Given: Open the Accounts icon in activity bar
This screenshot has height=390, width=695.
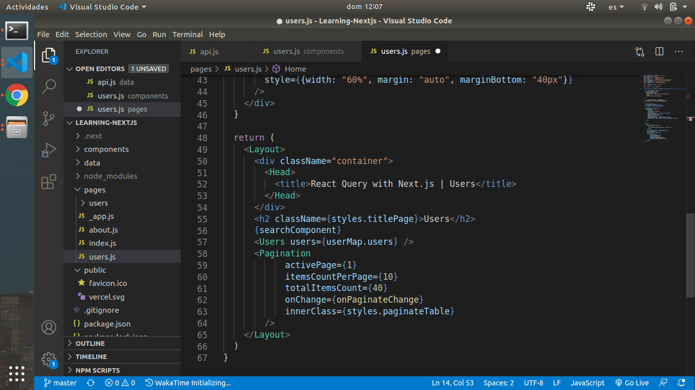Looking at the screenshot, I should (x=49, y=328).
